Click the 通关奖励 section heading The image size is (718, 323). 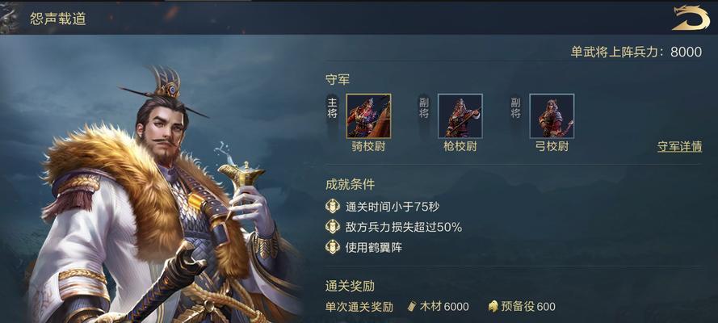click(x=350, y=287)
